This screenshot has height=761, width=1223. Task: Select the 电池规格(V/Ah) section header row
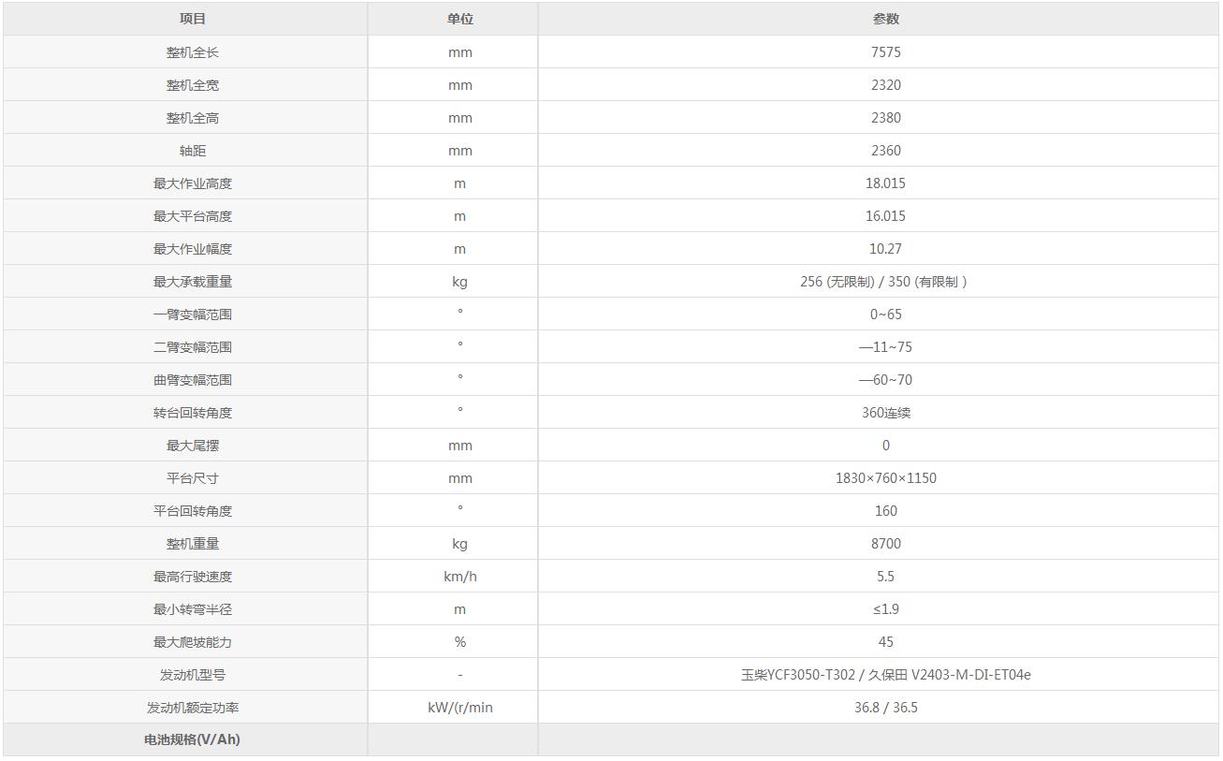(x=193, y=739)
